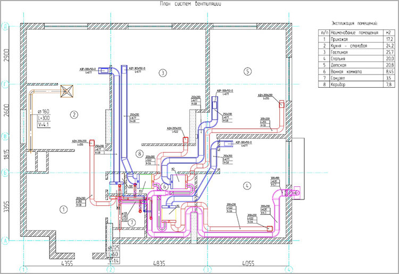The image size is (399, 274).
Task: Select area value "20,8" in the table
Action: [389, 65]
